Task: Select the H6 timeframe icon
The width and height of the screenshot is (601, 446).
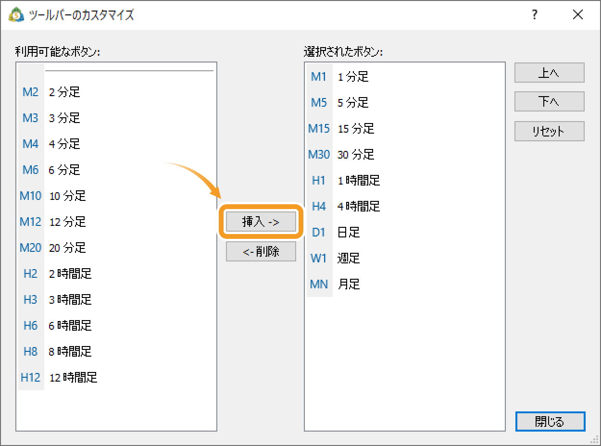Action: 30,326
